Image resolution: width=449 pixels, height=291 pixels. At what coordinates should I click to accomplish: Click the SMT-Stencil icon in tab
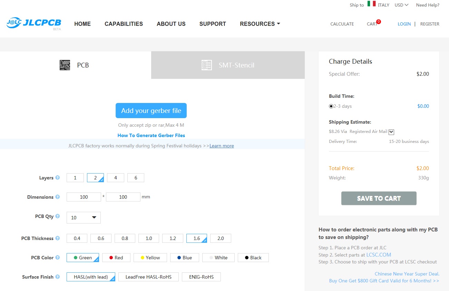coord(207,65)
